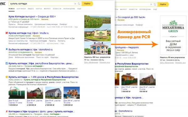This screenshot has height=117, width=188.
Task: Click the 'Показать все' link in the right window
Action: 180,63
